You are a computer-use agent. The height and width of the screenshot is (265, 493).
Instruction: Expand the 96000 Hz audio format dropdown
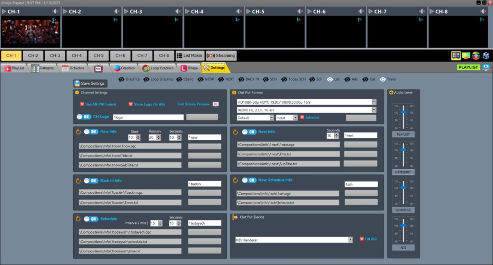tap(374, 110)
